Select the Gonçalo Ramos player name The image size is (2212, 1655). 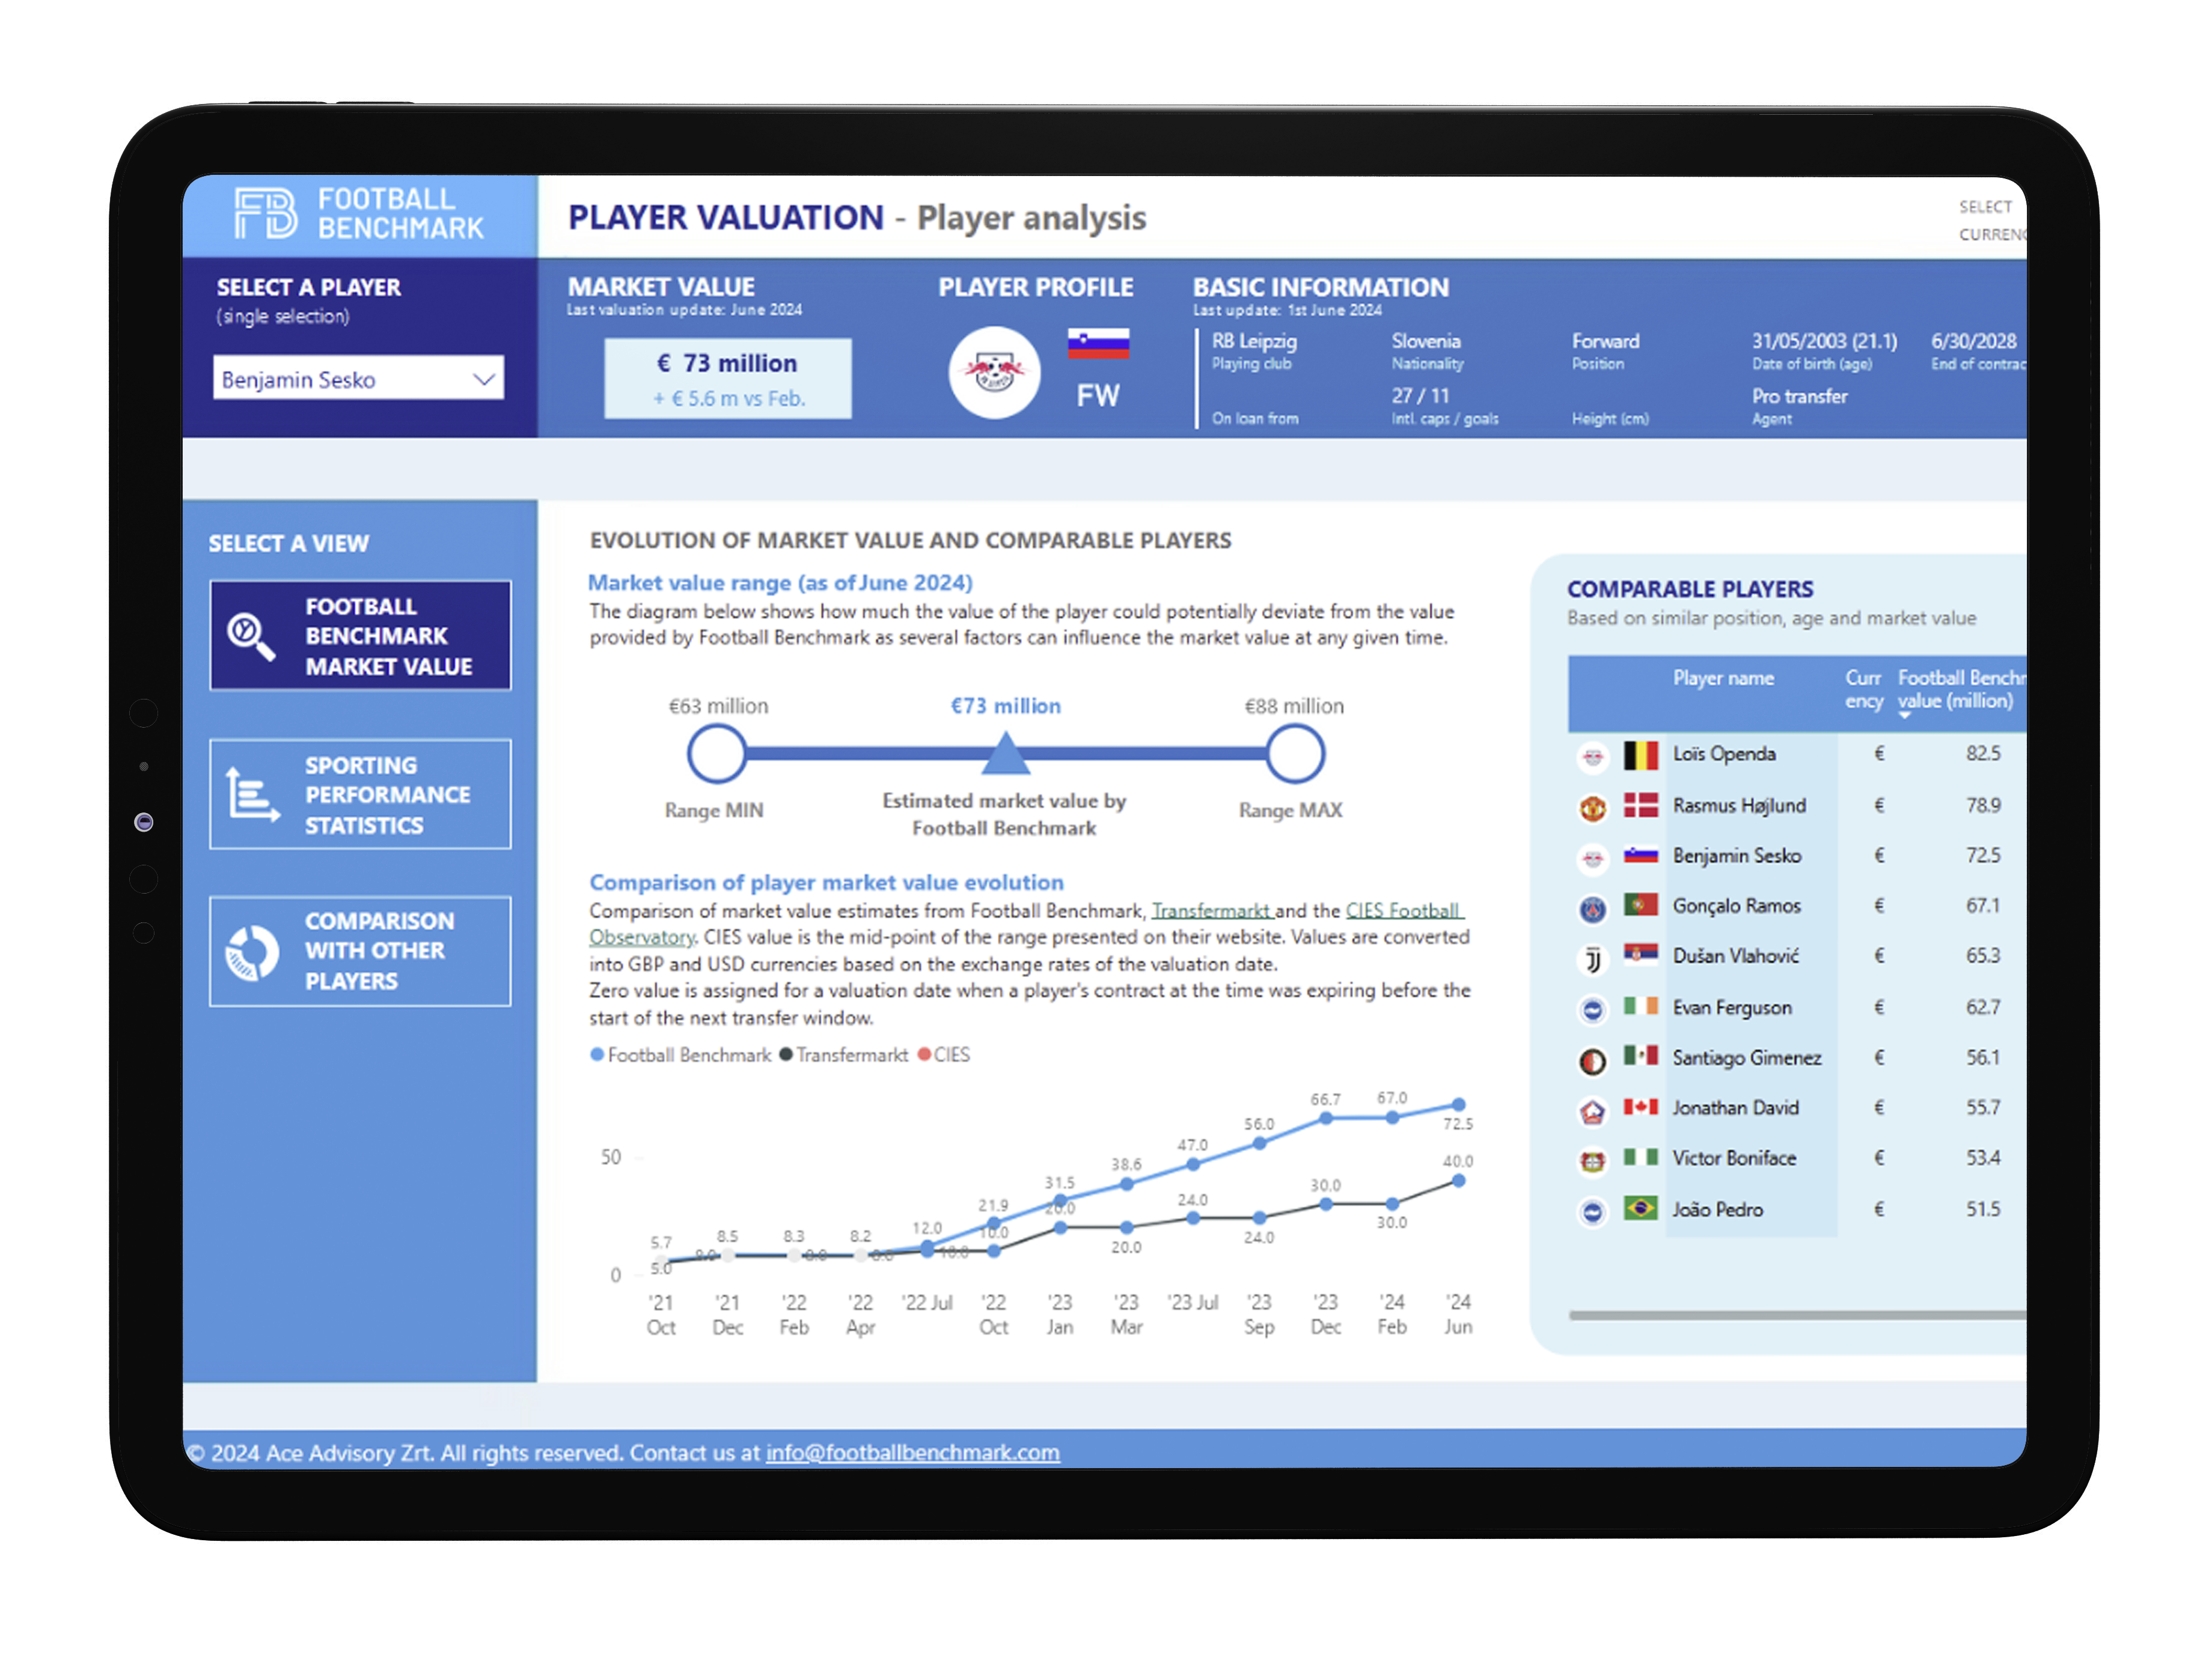point(1737,906)
